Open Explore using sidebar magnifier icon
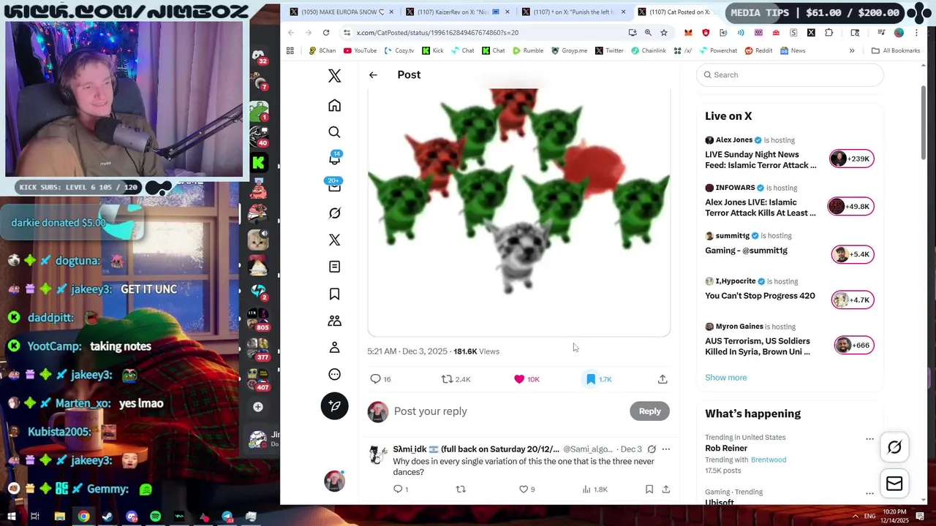This screenshot has height=526, width=936. pyautogui.click(x=334, y=132)
